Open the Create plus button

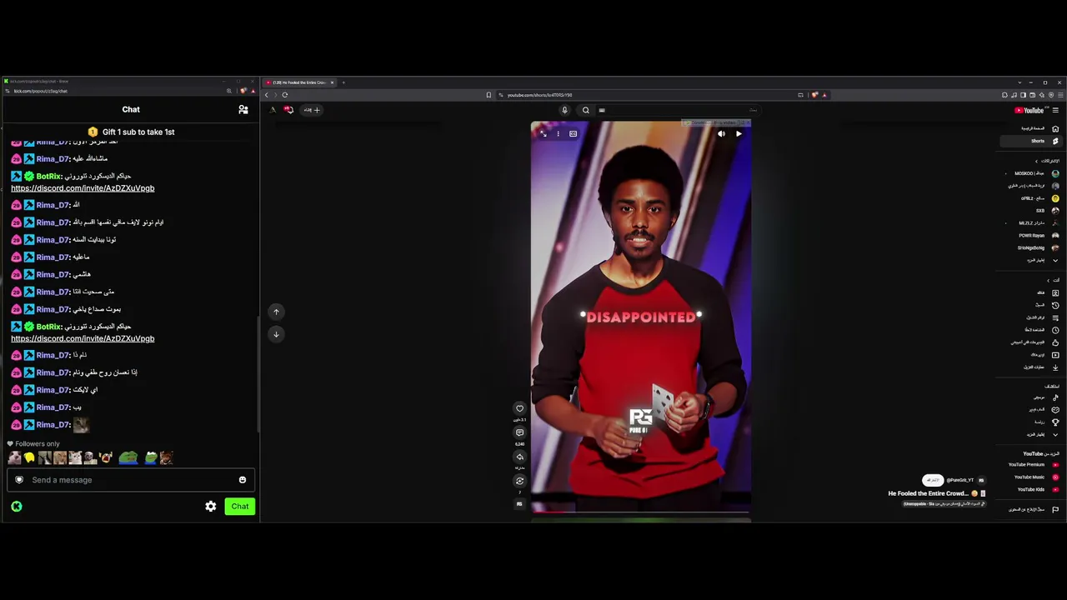pyautogui.click(x=311, y=110)
